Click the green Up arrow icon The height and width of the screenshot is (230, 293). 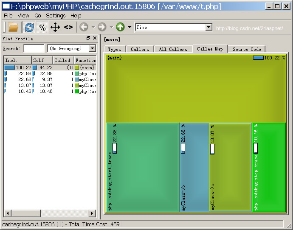click(x=120, y=27)
